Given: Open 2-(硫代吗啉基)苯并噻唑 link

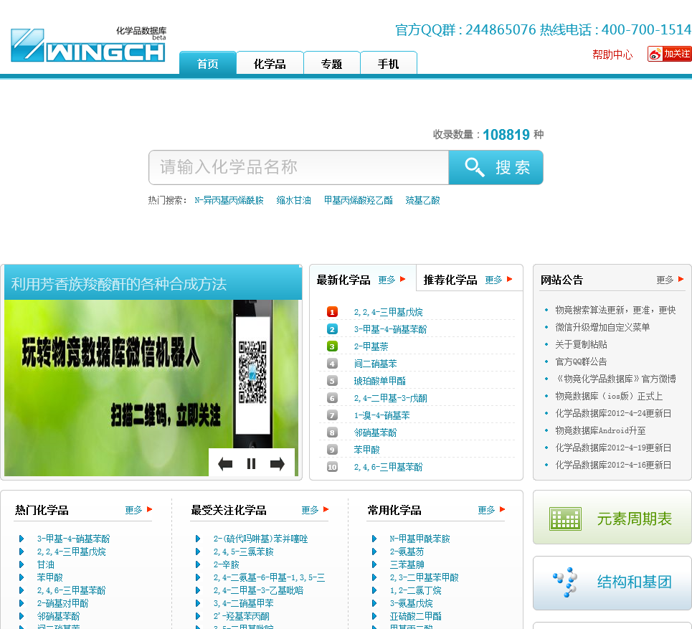Looking at the screenshot, I should 260,539.
